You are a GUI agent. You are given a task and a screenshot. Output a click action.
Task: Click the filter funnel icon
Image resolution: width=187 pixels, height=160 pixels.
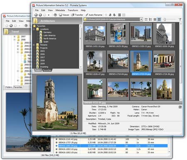[180, 19]
